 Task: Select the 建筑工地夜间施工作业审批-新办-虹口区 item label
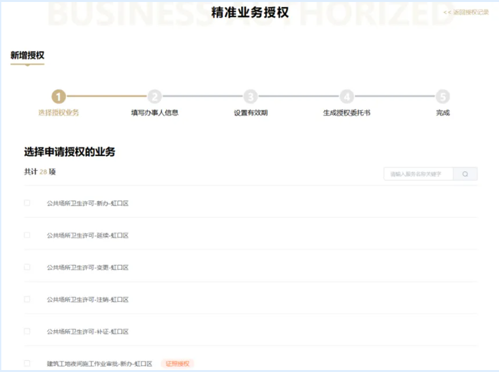pos(99,364)
